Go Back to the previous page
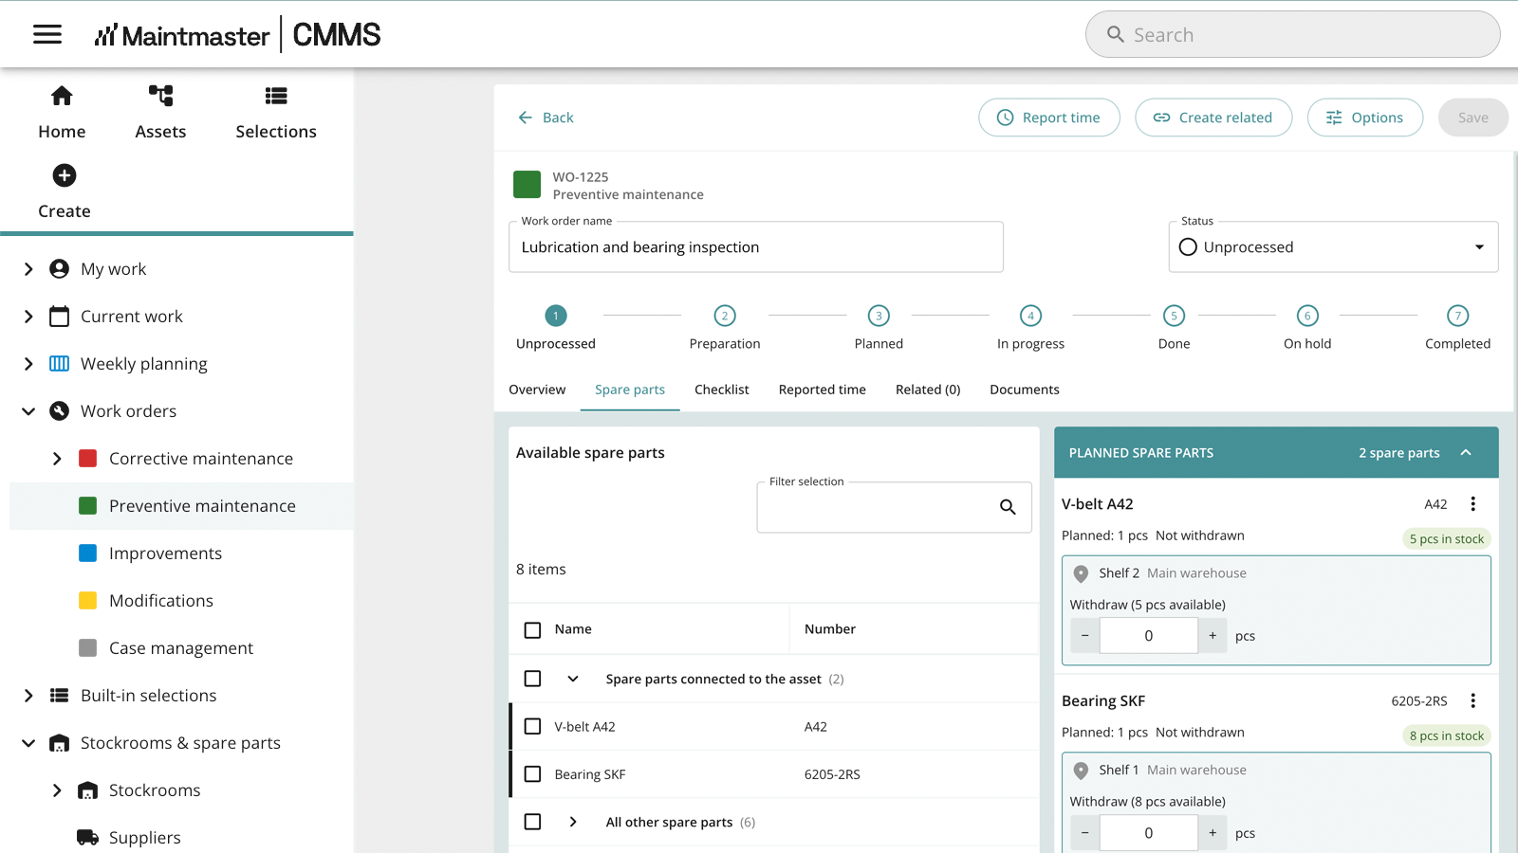 coord(546,118)
